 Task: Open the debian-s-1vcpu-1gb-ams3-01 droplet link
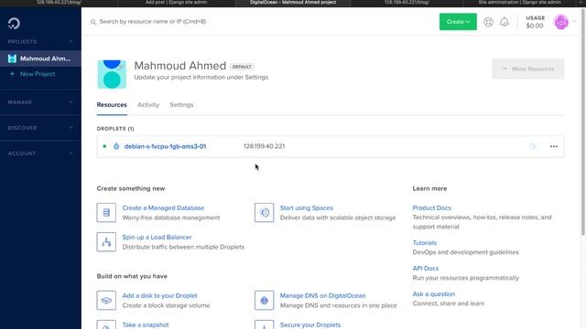pos(165,146)
